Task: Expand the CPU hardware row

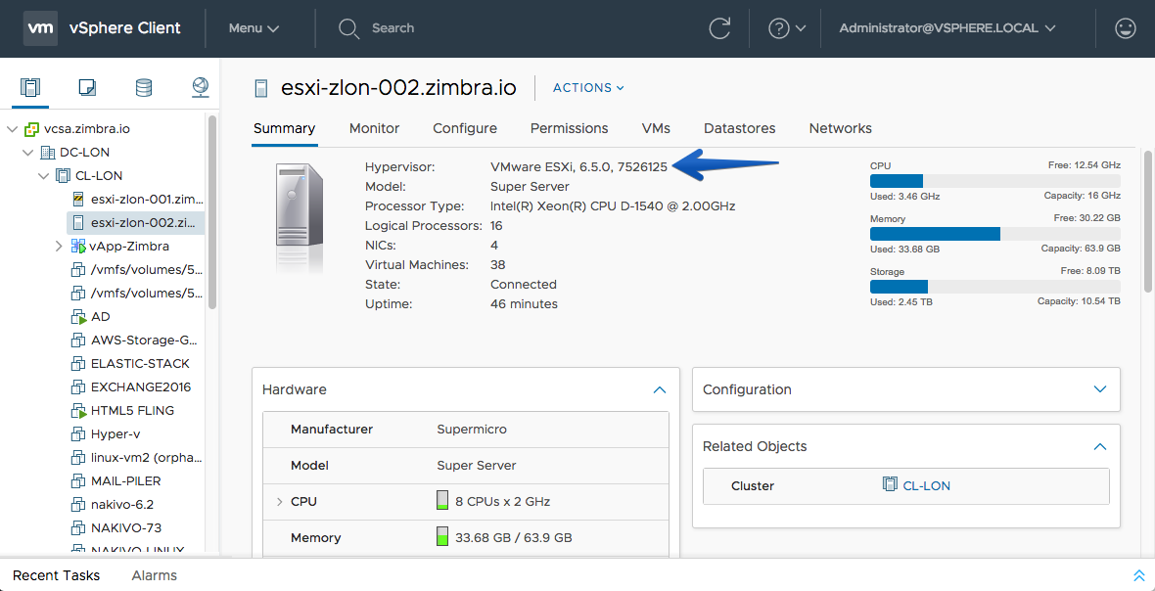Action: (x=279, y=502)
